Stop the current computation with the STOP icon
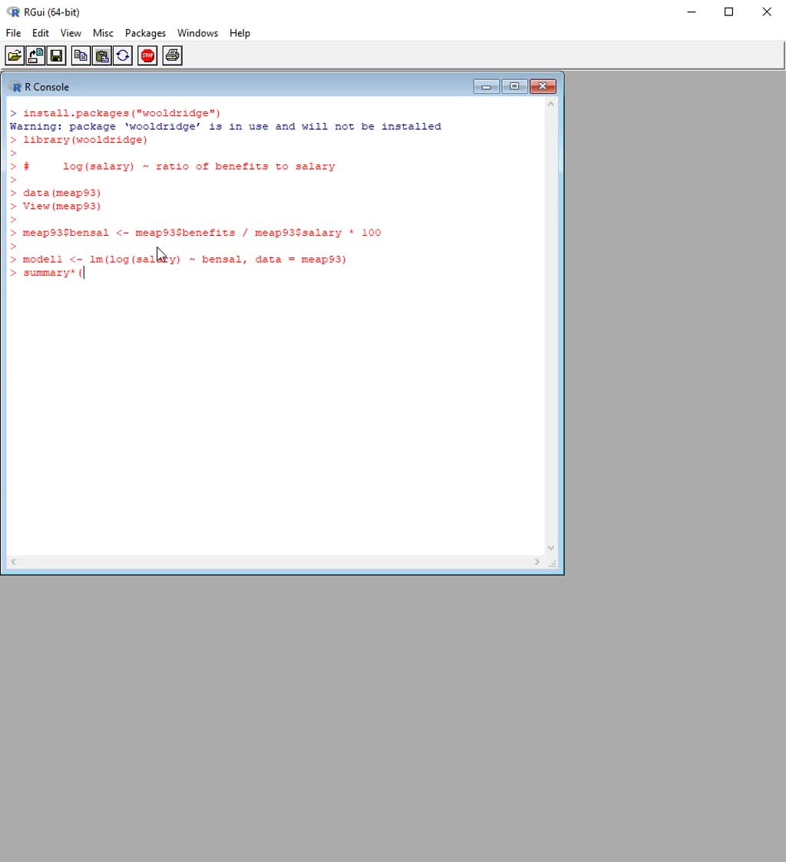The width and height of the screenshot is (786, 862). pos(147,55)
